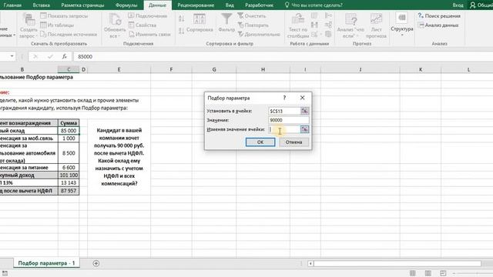Image resolution: width=493 pixels, height=277 pixels.
Task: Click Reapply filter icon (Повторить)
Action: point(240,25)
